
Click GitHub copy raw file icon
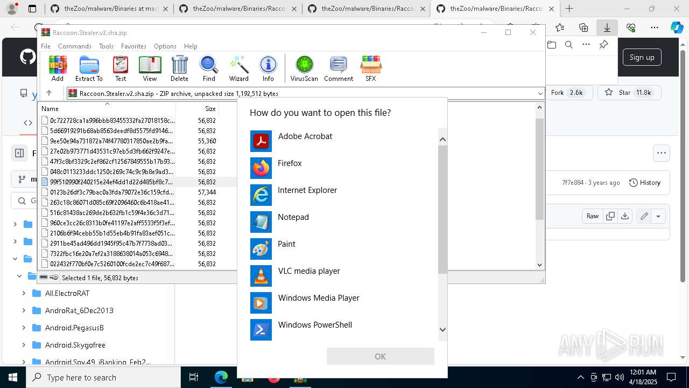[x=610, y=216]
